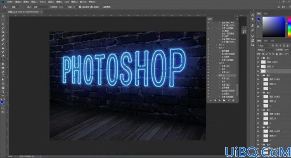Click the foreground swatch in Color panel

tap(258, 19)
